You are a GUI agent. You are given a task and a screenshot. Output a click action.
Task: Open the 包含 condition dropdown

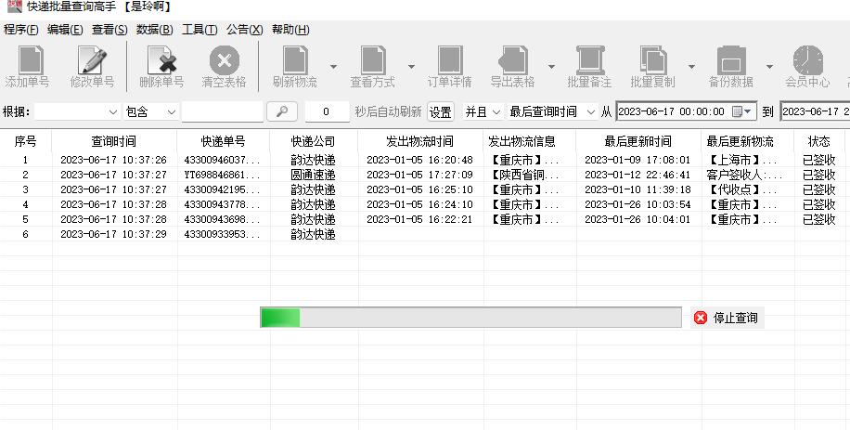tap(150, 111)
